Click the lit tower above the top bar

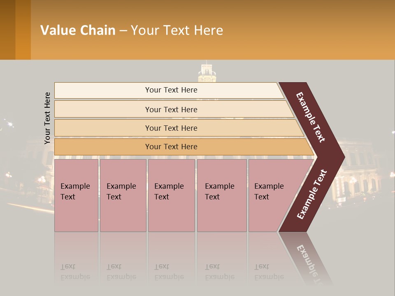[207, 72]
